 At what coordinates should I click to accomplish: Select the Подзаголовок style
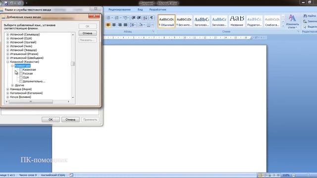click(x=254, y=21)
